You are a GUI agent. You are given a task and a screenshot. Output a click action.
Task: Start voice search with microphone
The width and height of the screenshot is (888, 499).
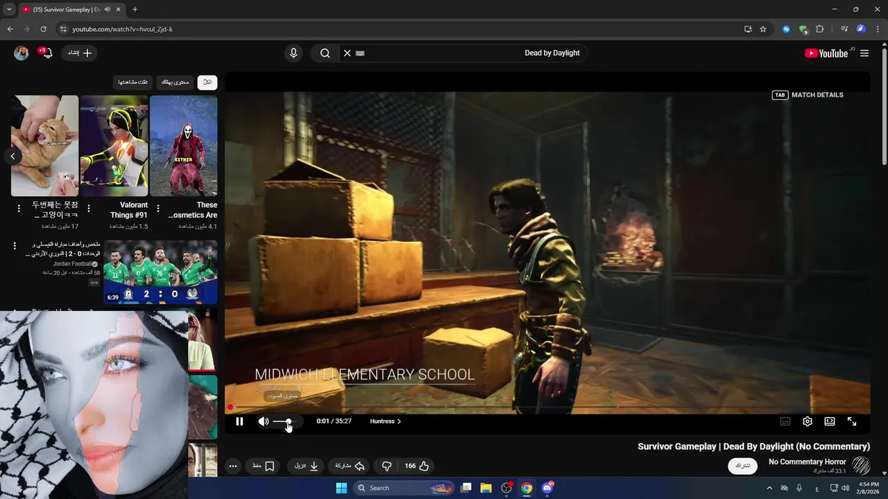pyautogui.click(x=293, y=53)
